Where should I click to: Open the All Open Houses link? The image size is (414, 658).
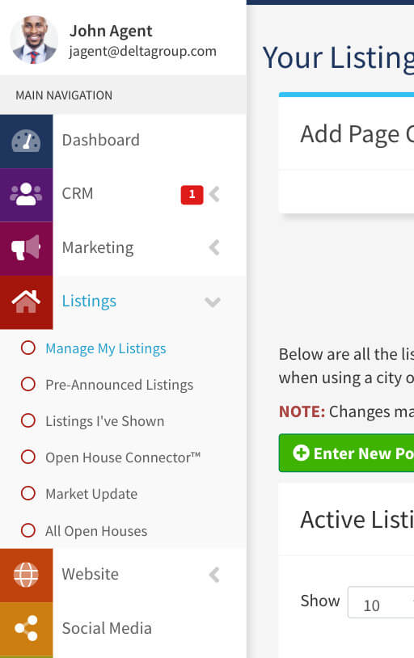click(96, 531)
